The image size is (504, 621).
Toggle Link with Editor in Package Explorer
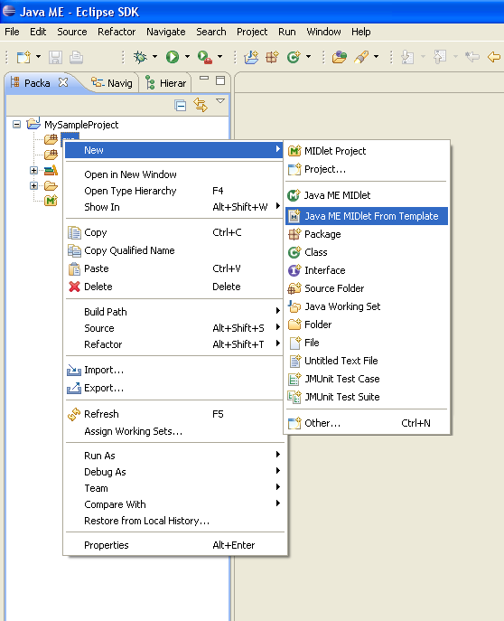click(201, 105)
